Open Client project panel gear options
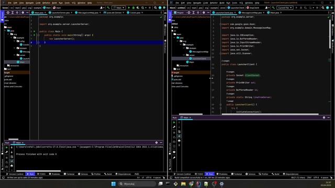 [x=204, y=13]
